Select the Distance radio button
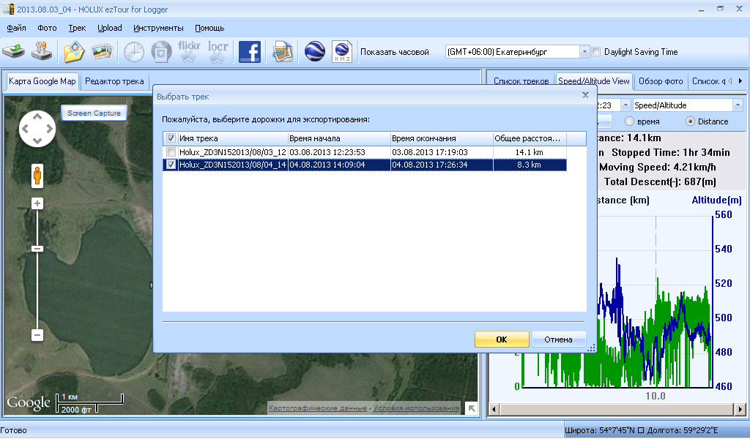Image resolution: width=750 pixels, height=439 pixels. (690, 121)
